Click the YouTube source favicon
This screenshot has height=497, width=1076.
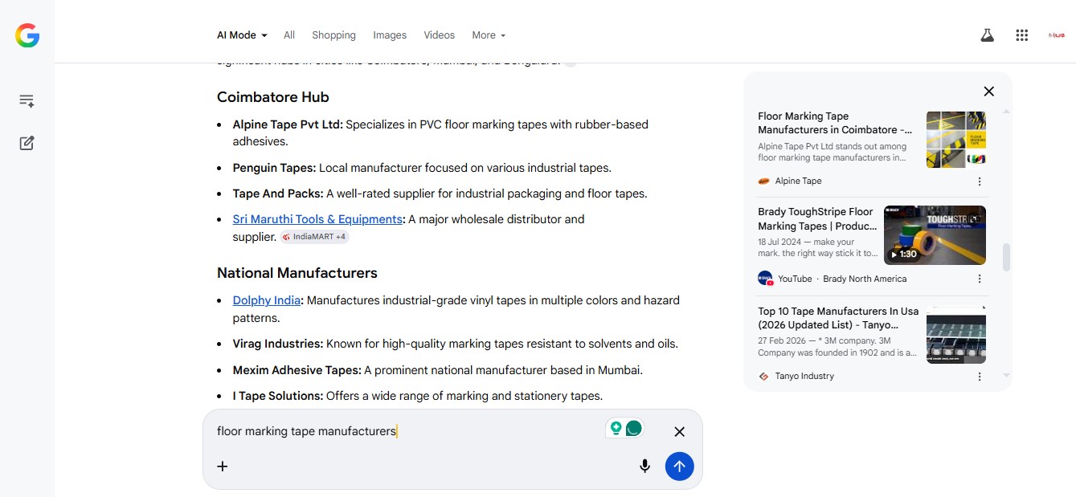click(765, 279)
